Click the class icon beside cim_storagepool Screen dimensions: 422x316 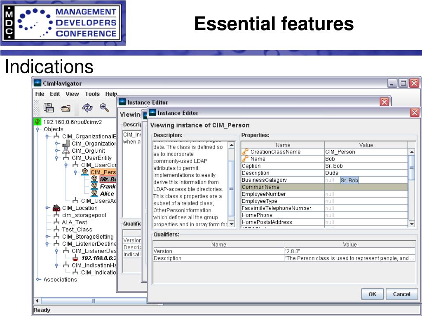tap(56, 215)
